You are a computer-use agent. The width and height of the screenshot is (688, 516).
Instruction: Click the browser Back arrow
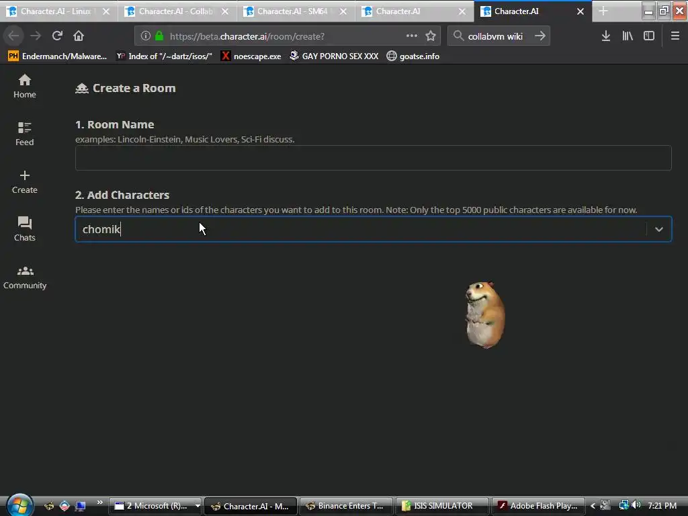point(13,36)
